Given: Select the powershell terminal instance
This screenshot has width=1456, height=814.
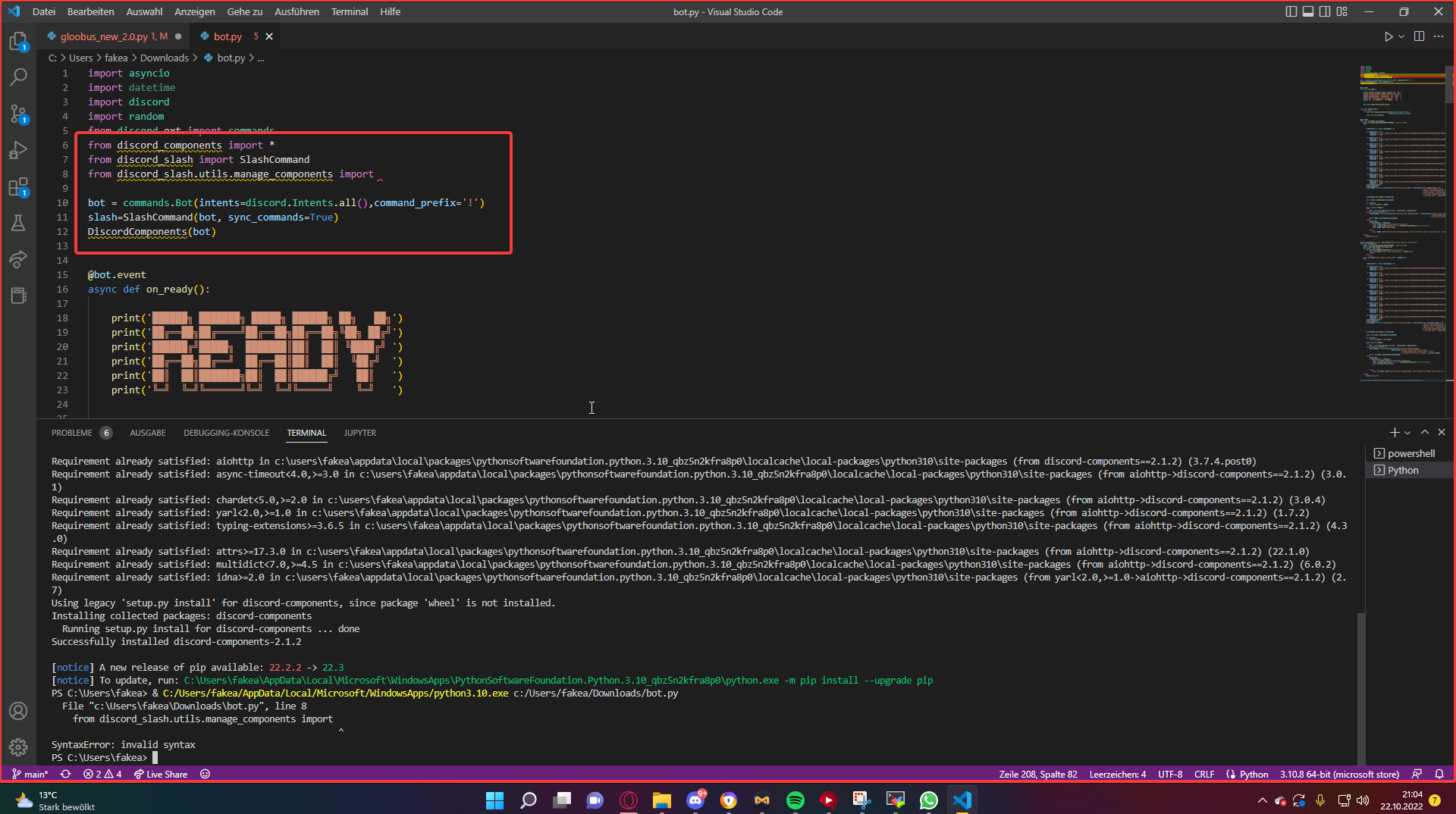Looking at the screenshot, I should click(x=1410, y=453).
